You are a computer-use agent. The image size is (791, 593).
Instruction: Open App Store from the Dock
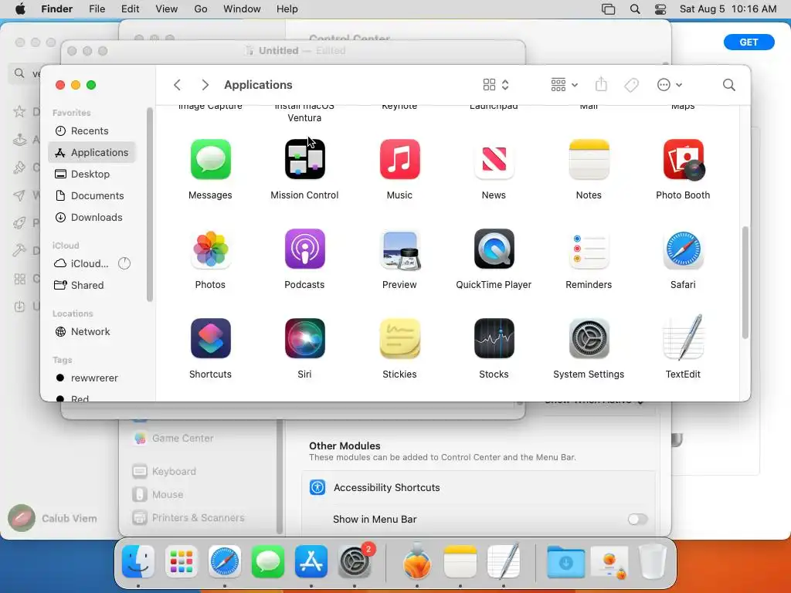click(311, 561)
